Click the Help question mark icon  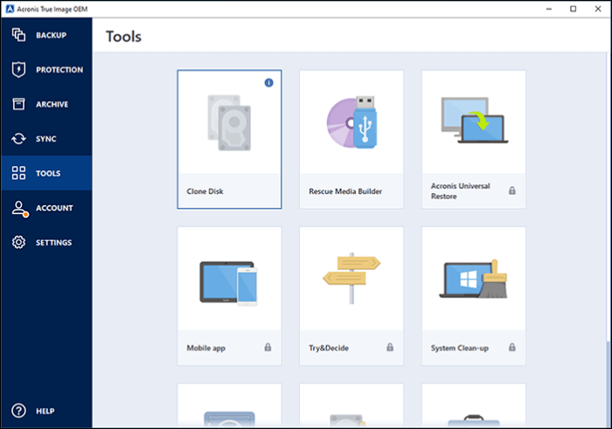(x=18, y=411)
